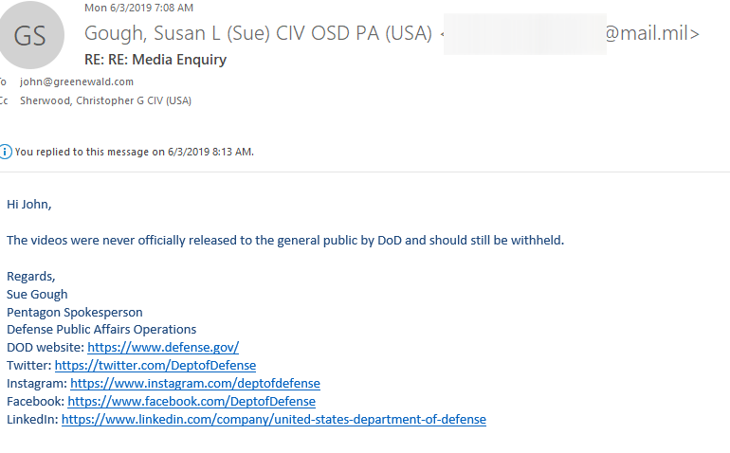Click the 'Sue Gough' signature name
This screenshot has width=730, height=453.
(x=37, y=294)
